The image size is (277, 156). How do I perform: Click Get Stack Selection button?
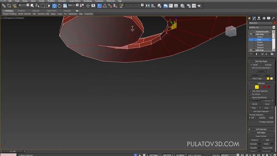261,111
